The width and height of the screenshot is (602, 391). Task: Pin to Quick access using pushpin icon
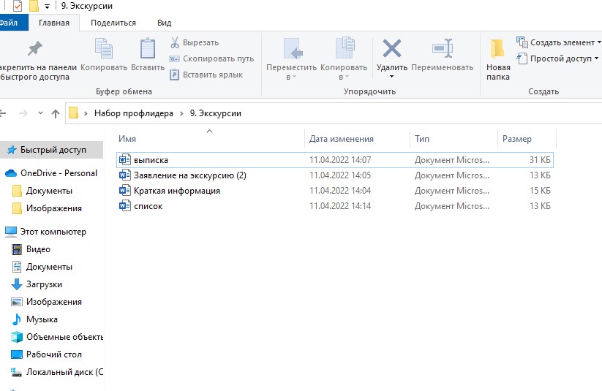tap(34, 49)
